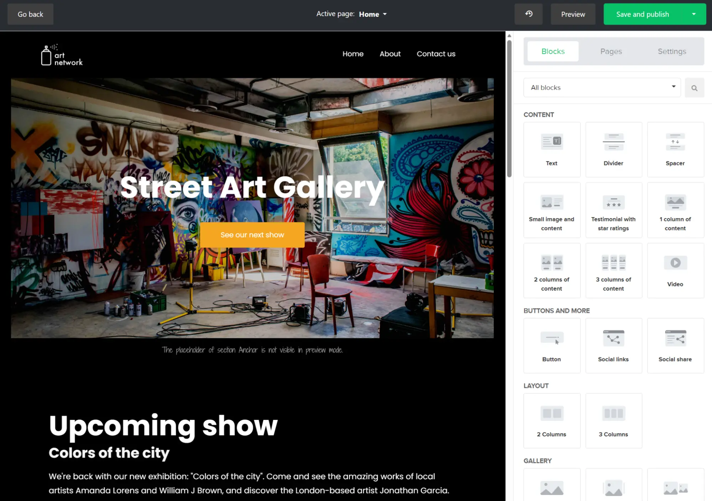Select the Text content block

tap(552, 150)
